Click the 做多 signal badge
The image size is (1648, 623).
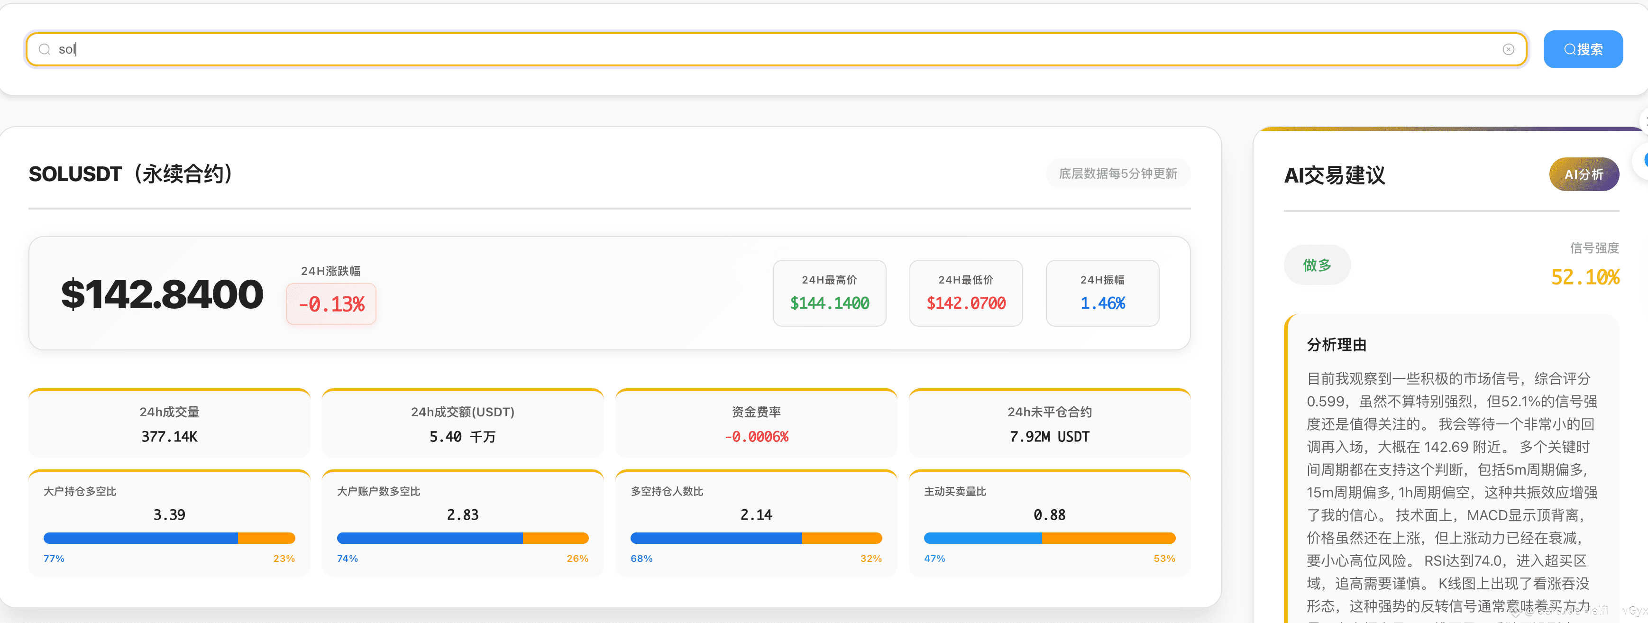tap(1317, 265)
